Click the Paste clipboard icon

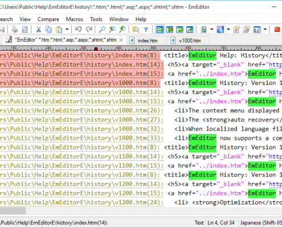click(x=59, y=30)
